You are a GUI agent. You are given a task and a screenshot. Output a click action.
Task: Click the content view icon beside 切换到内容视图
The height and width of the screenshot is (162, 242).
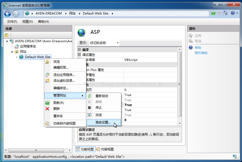tap(47, 123)
